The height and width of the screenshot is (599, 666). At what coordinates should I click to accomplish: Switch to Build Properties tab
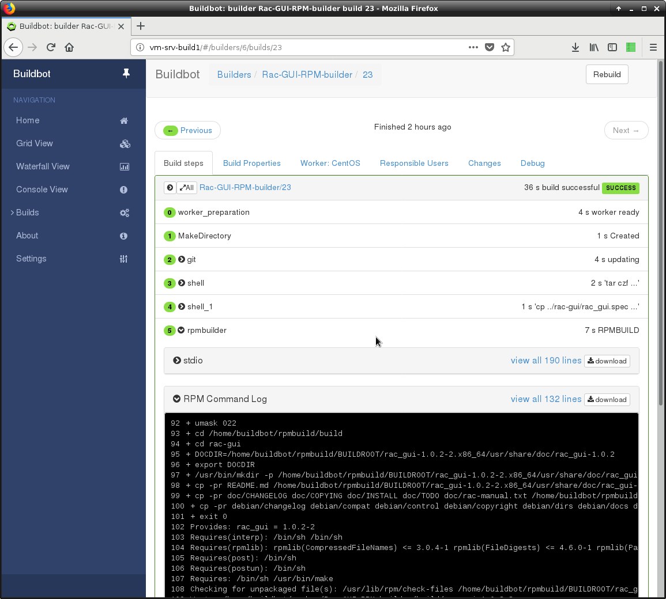[x=251, y=163]
